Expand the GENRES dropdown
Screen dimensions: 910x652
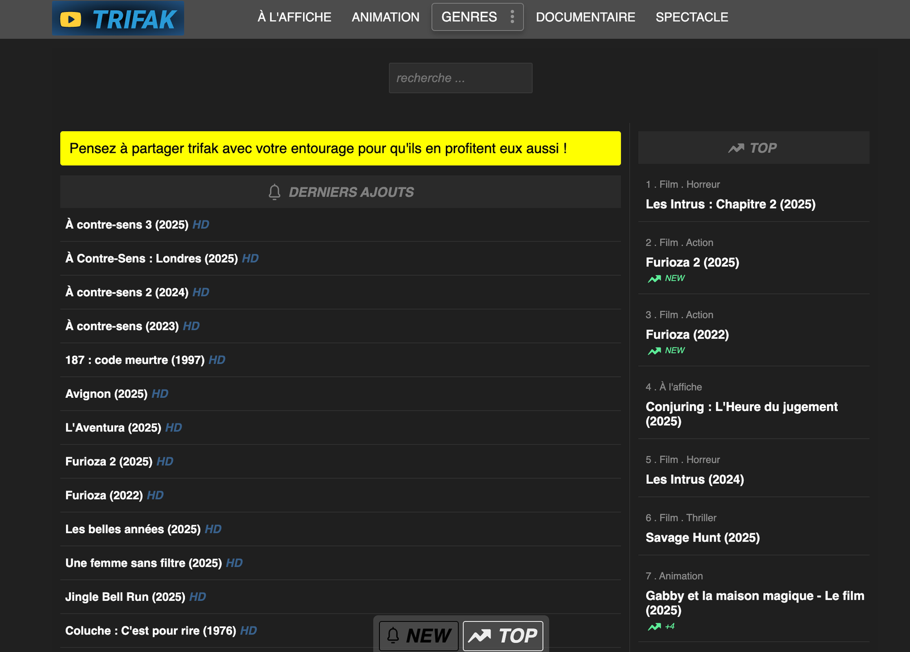(469, 17)
